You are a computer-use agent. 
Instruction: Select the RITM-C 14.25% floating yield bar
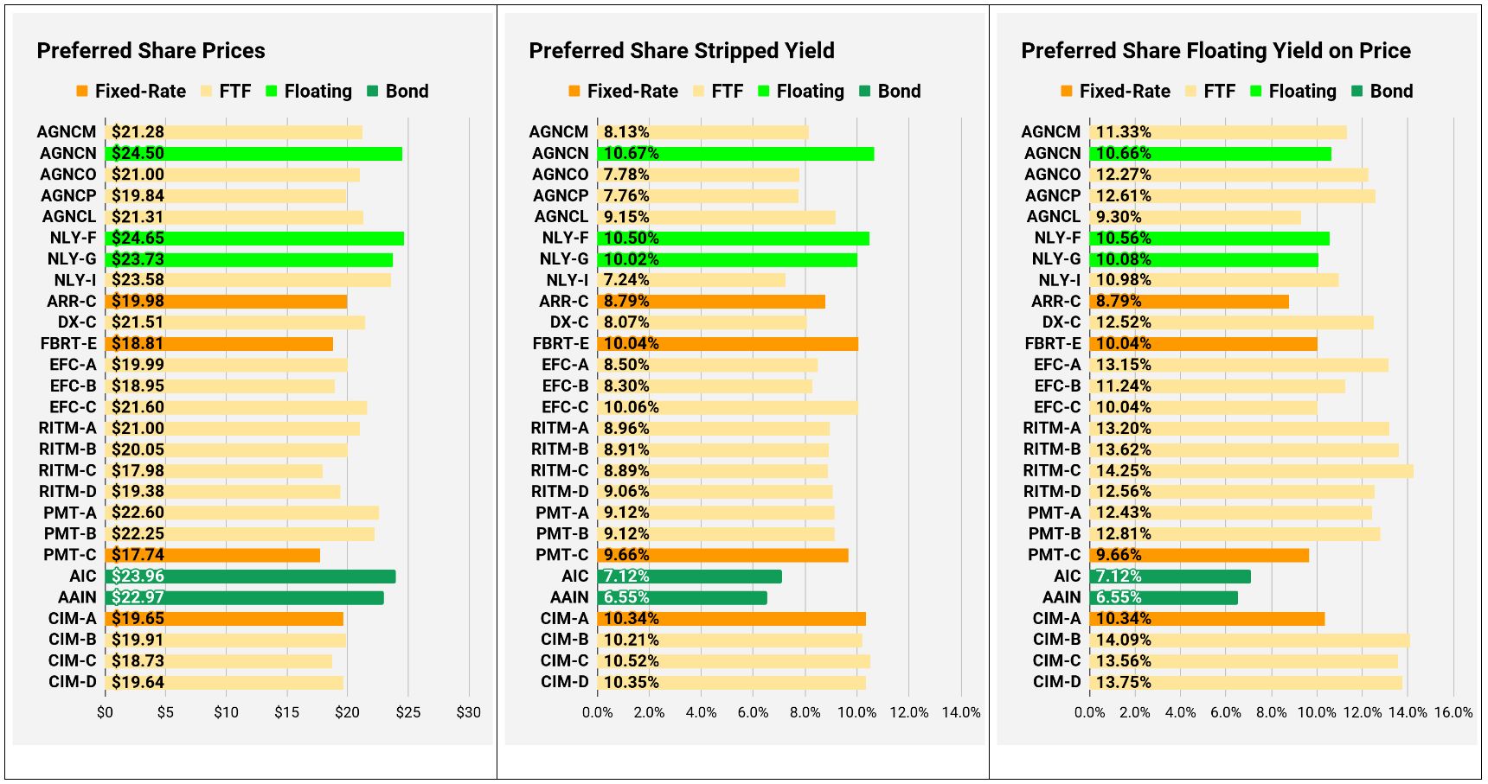(x=1251, y=471)
